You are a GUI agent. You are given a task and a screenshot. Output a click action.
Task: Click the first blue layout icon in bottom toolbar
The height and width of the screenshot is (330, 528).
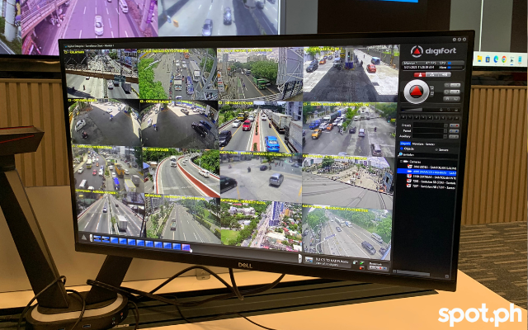tap(97, 238)
